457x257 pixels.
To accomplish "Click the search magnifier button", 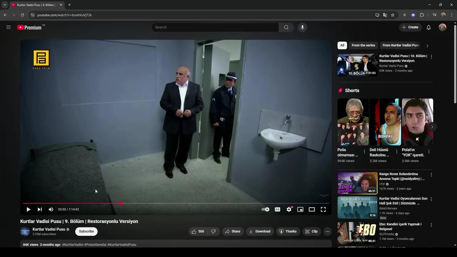I will (286, 27).
